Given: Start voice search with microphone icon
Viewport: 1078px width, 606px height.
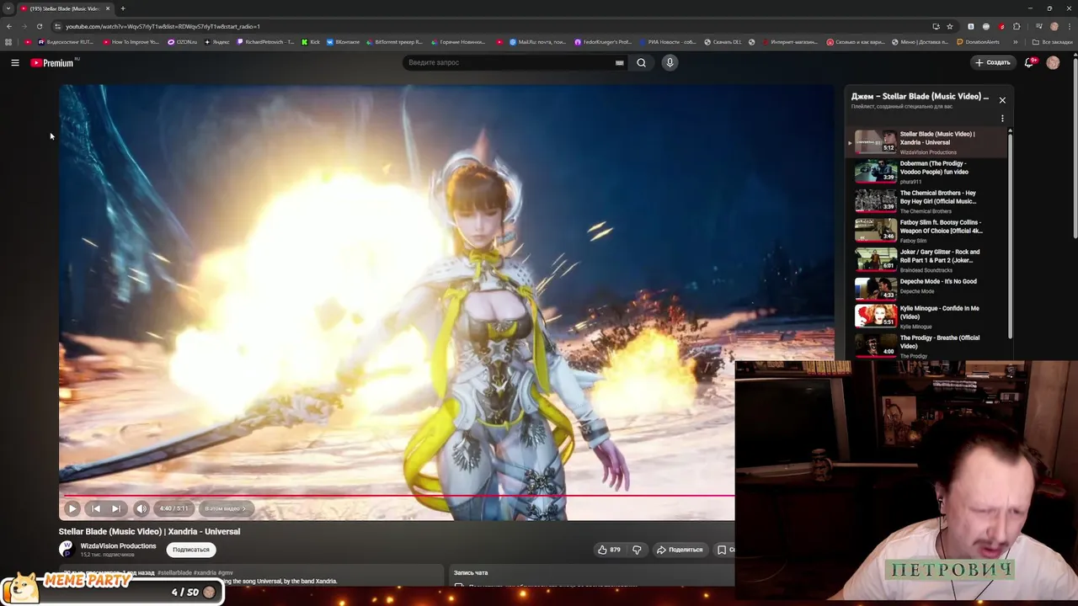Looking at the screenshot, I should click(x=670, y=62).
